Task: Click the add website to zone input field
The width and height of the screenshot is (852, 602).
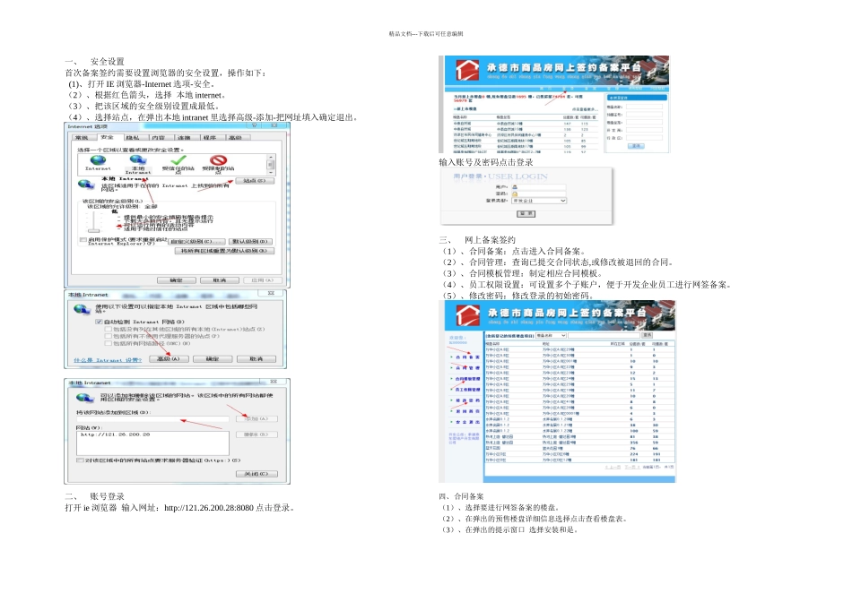Action: click(x=152, y=419)
